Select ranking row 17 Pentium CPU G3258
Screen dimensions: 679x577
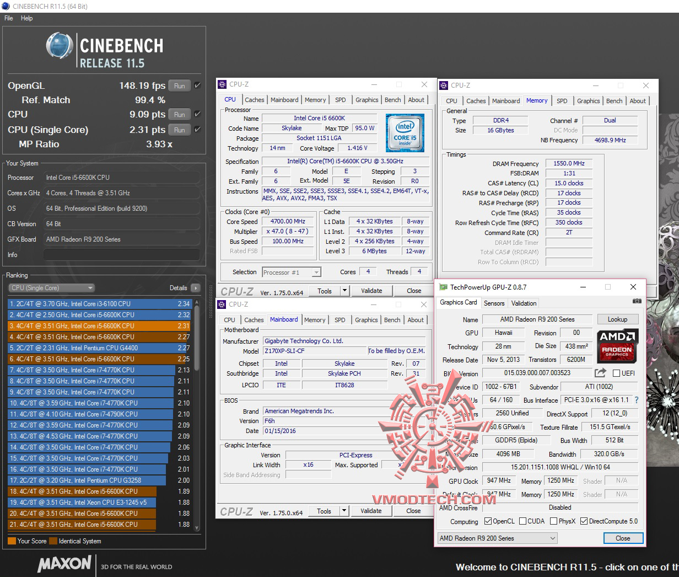[99, 480]
